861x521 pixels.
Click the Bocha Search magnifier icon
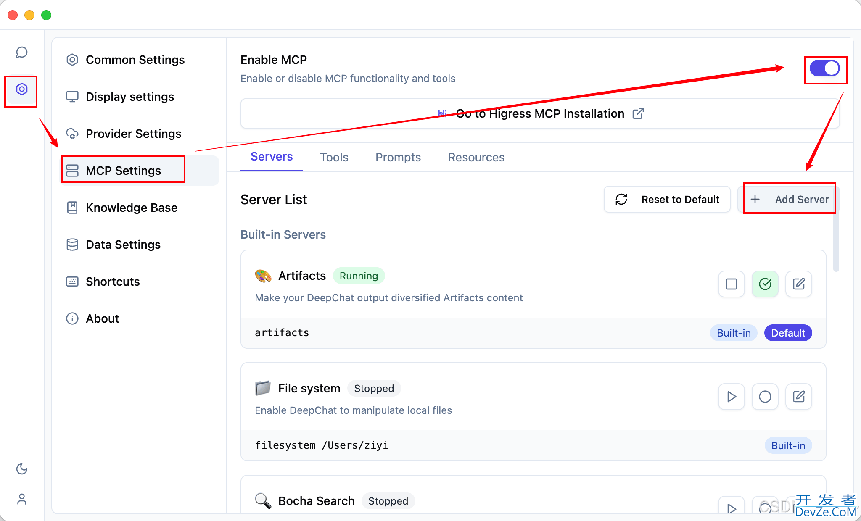click(263, 501)
